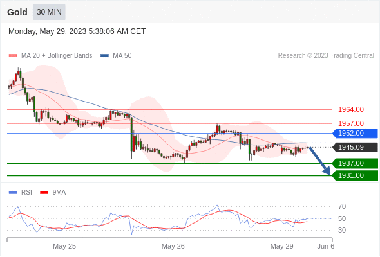Click the blue downward forecast arrow
The image size is (380, 257).
click(319, 161)
